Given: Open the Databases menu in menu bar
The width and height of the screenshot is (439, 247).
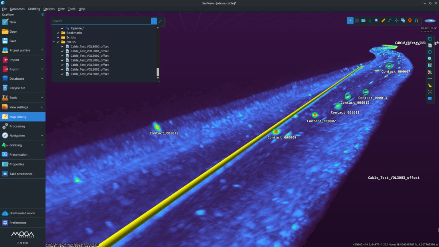Looking at the screenshot, I should 17,9.
